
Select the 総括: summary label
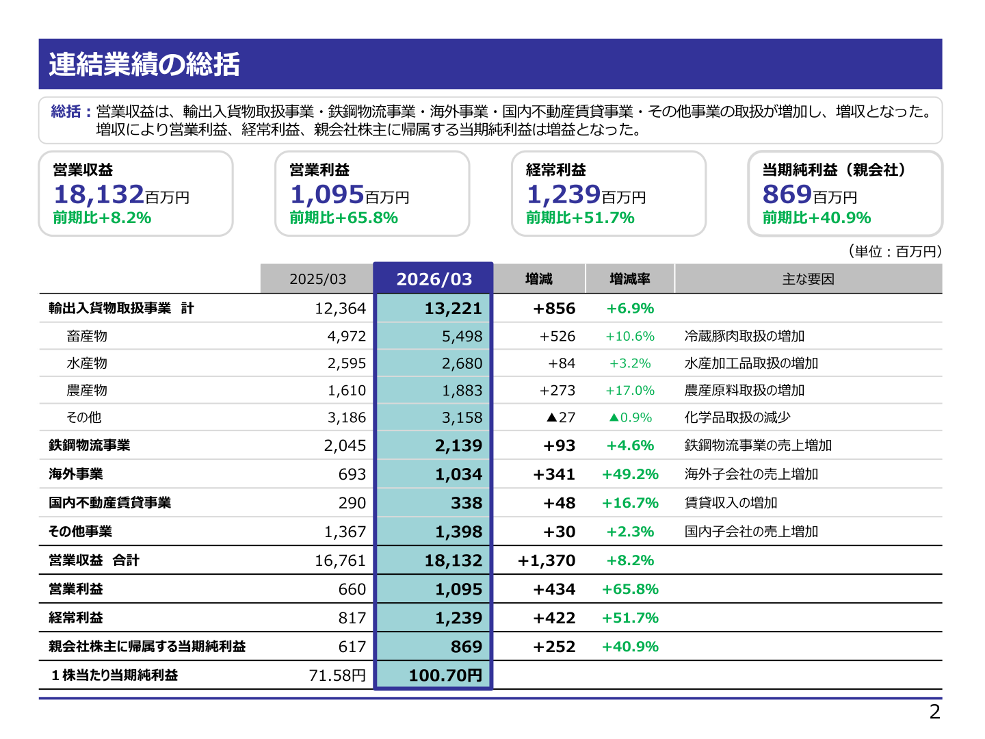point(71,112)
